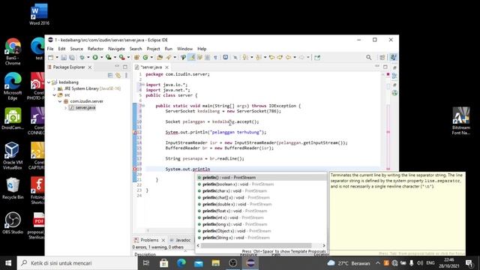The width and height of the screenshot is (480, 270).
Task: Open the Coverage dropdown arrow
Action: (115, 57)
